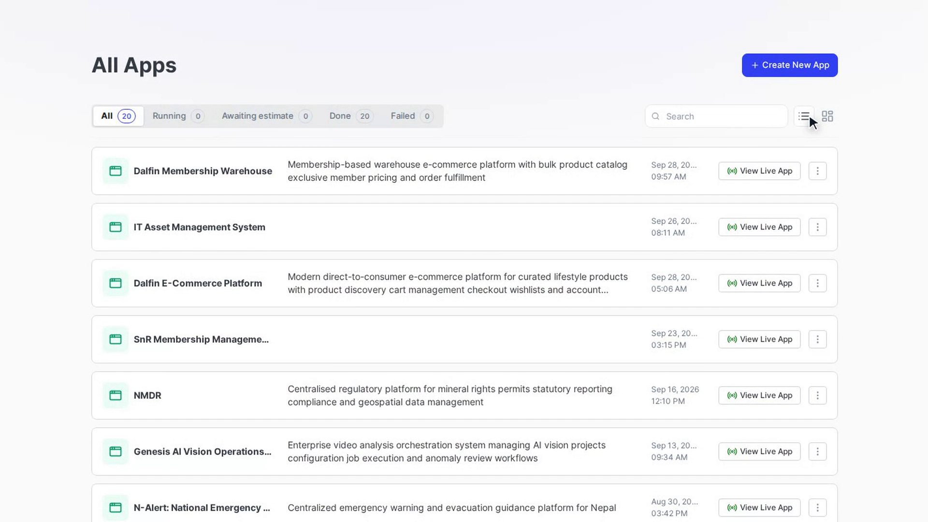The height and width of the screenshot is (522, 928).
Task: View Live App for SnR Membership Management
Action: 759,339
